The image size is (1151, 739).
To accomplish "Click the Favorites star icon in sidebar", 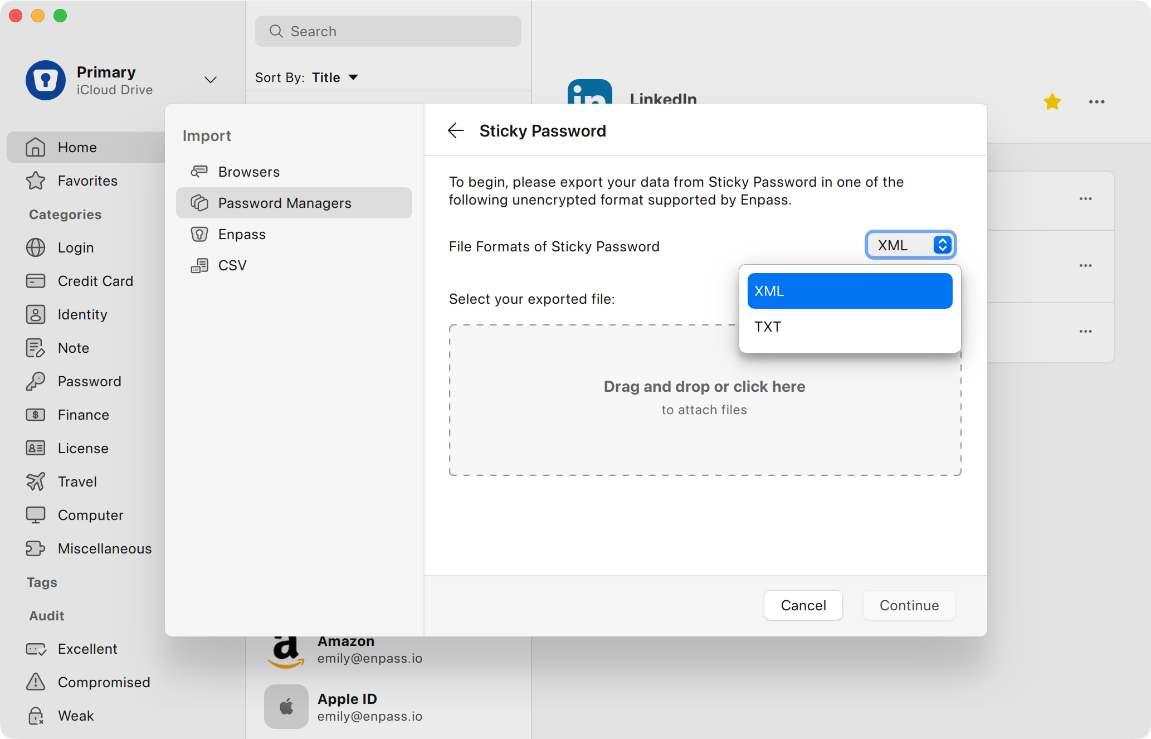I will pyautogui.click(x=36, y=181).
